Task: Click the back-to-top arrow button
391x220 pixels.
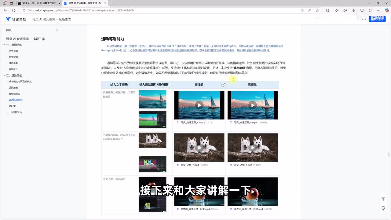Action: 383,199
